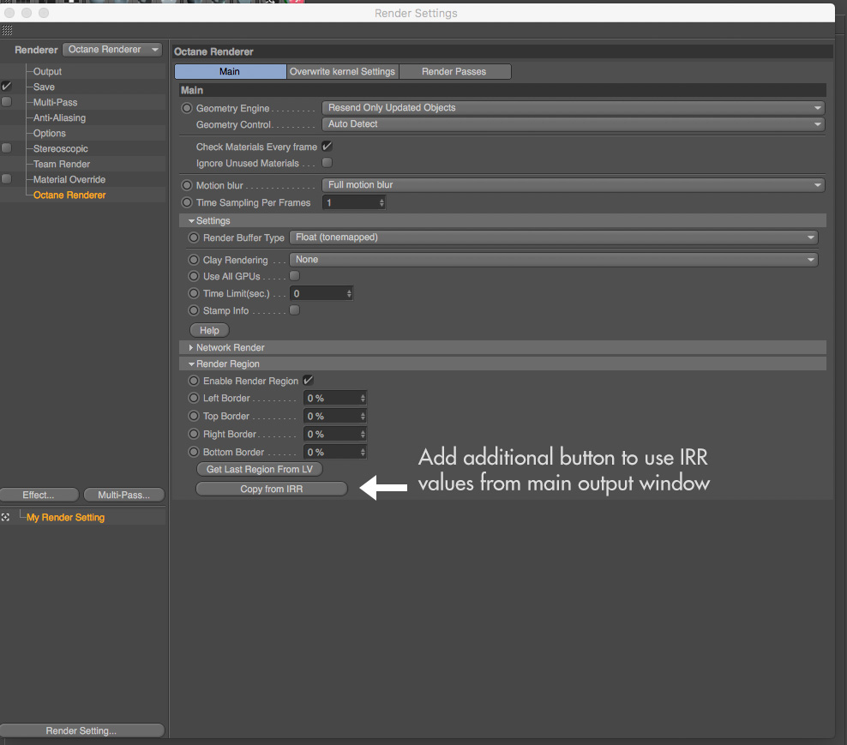Select Octane Renderer in settings list
The height and width of the screenshot is (745, 847).
pos(69,195)
